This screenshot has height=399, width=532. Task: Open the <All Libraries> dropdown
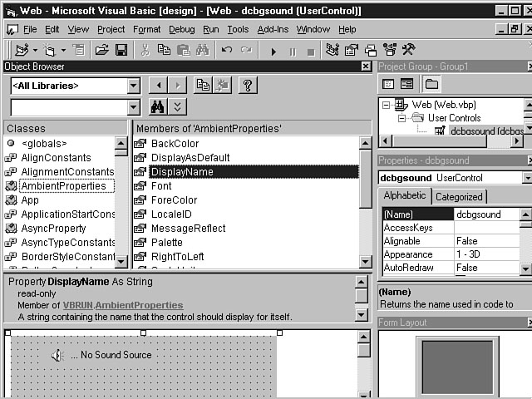pos(134,86)
